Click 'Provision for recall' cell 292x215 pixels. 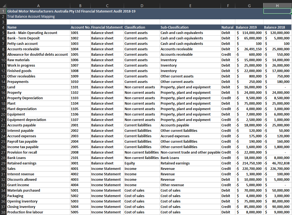pyautogui.click(x=38, y=152)
